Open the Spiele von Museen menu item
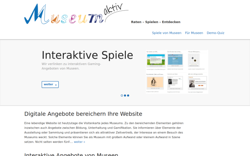Image resolution: width=250 pixels, height=156 pixels. pyautogui.click(x=167, y=33)
